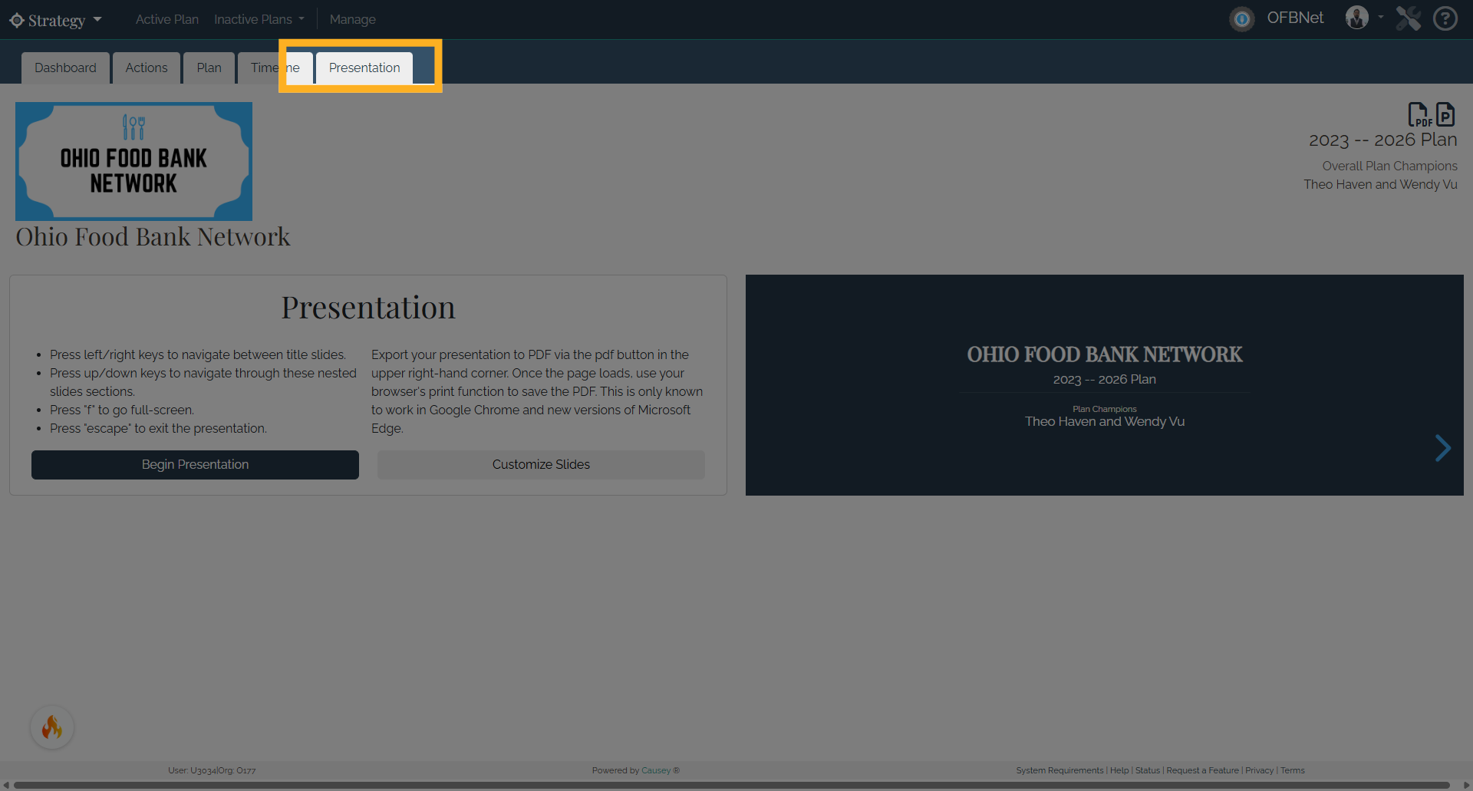Screen dimensions: 1473x791
Task: Open the Help footer link
Action: 1119,770
